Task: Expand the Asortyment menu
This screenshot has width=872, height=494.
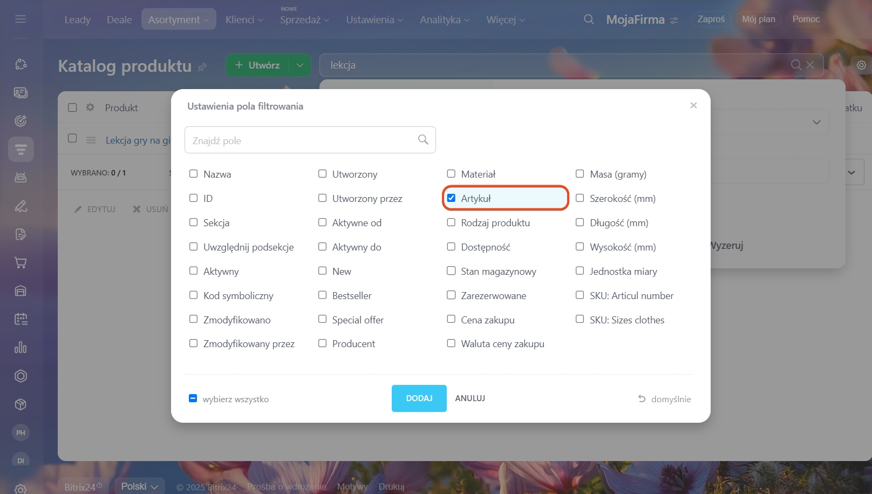Action: pyautogui.click(x=178, y=19)
